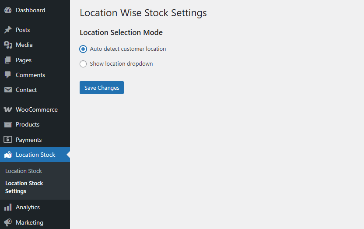The width and height of the screenshot is (364, 229).
Task: Click the Payments dollar icon
Action: 8,140
